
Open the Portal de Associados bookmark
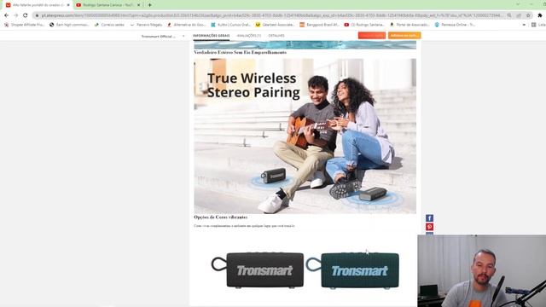(409, 25)
